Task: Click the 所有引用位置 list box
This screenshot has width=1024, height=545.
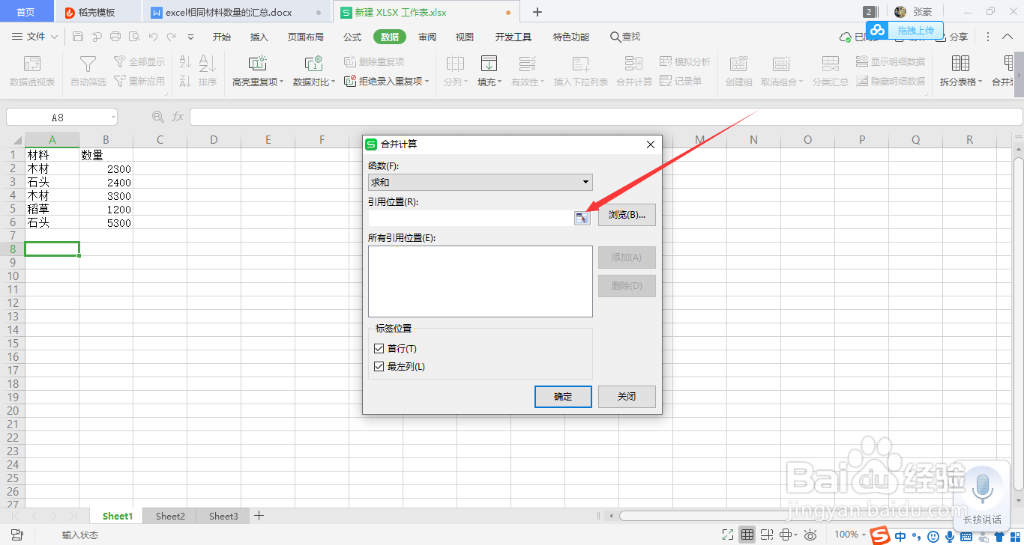Action: coord(481,281)
